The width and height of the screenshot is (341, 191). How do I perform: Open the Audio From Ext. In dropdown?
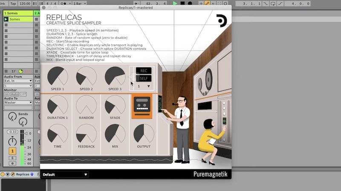[x=18, y=81]
